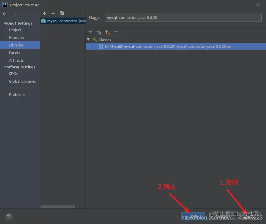Collapse the Classes tree node
This screenshot has height=224, width=266.
pyautogui.click(x=88, y=39)
